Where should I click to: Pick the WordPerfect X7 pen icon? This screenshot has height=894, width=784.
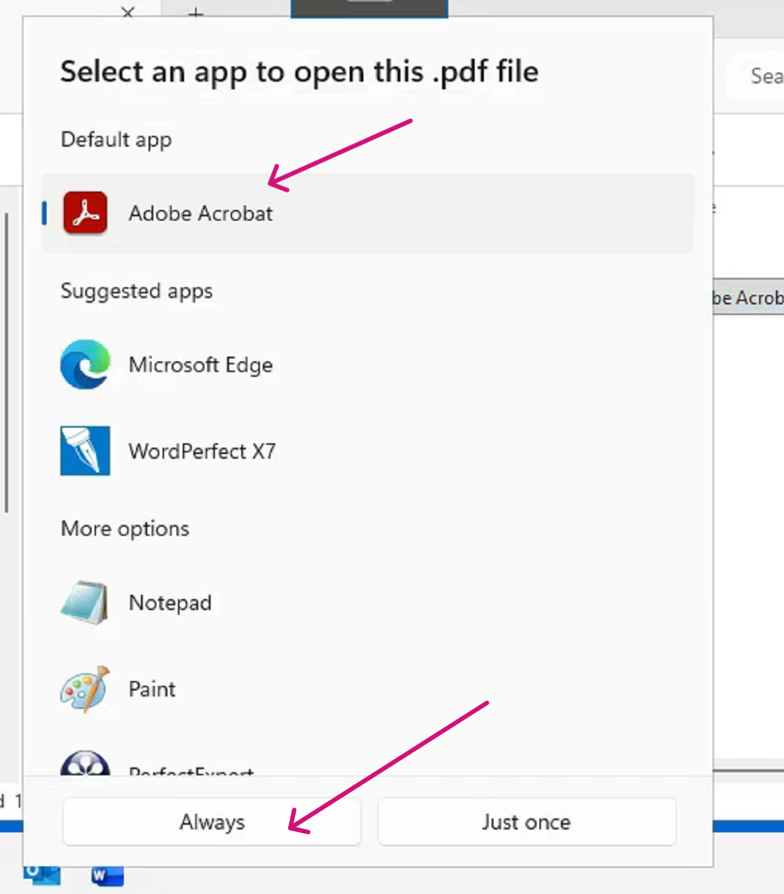(85, 451)
